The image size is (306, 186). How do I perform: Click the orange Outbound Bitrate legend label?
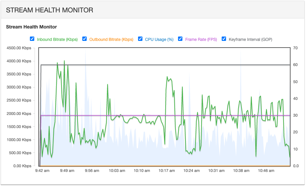click(111, 40)
